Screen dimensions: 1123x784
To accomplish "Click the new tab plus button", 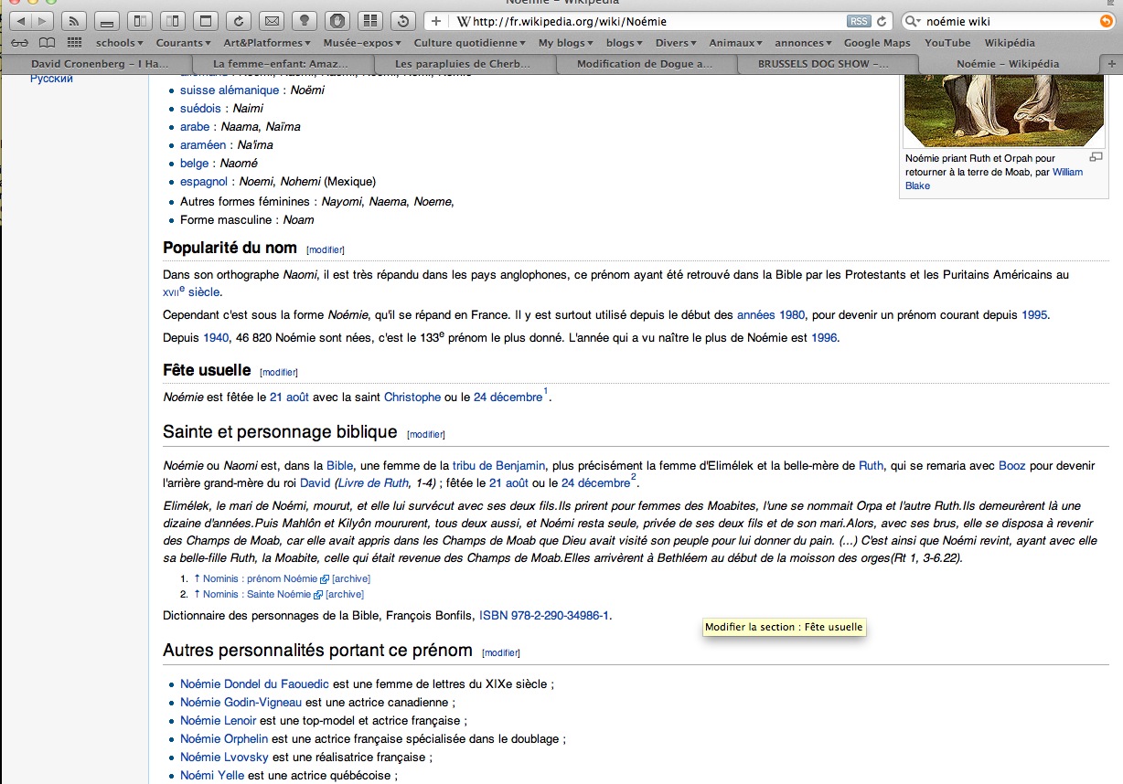I will point(1112,64).
